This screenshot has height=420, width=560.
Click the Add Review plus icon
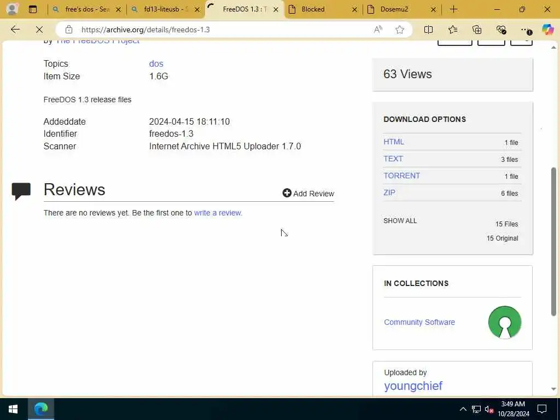pyautogui.click(x=287, y=193)
